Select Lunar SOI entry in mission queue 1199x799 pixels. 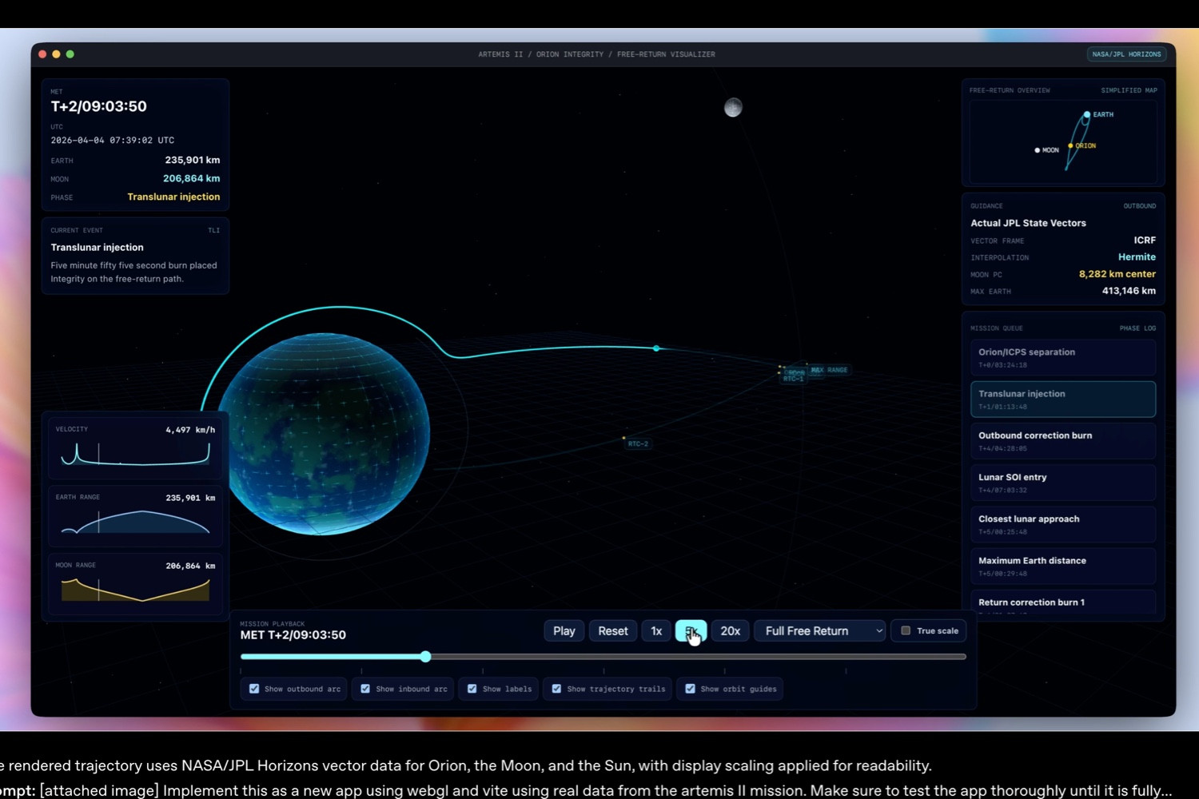coord(1062,482)
